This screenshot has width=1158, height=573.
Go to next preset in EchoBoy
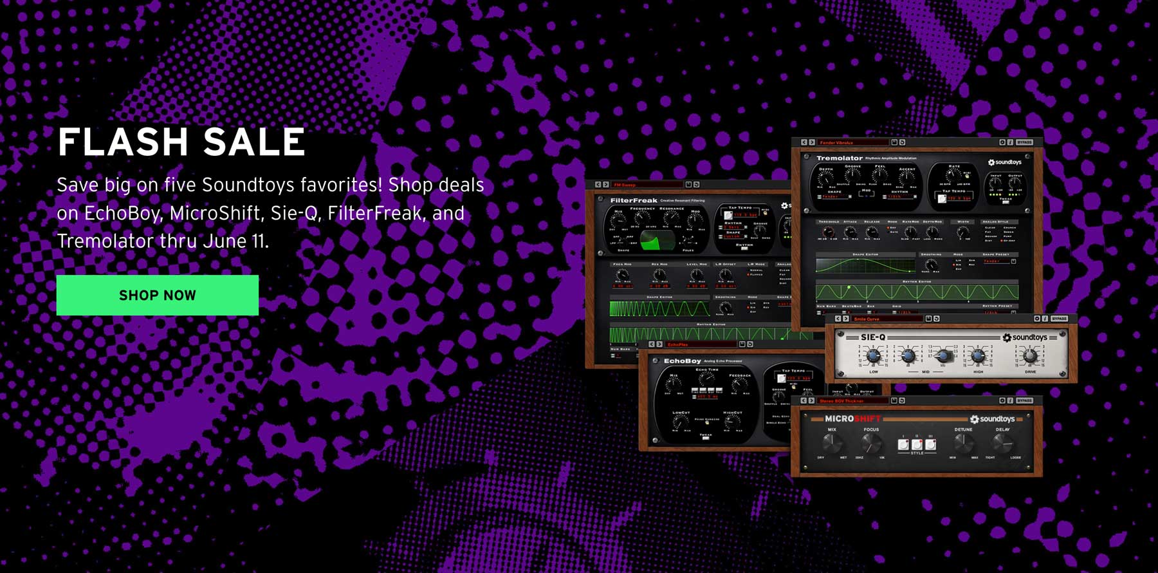659,344
